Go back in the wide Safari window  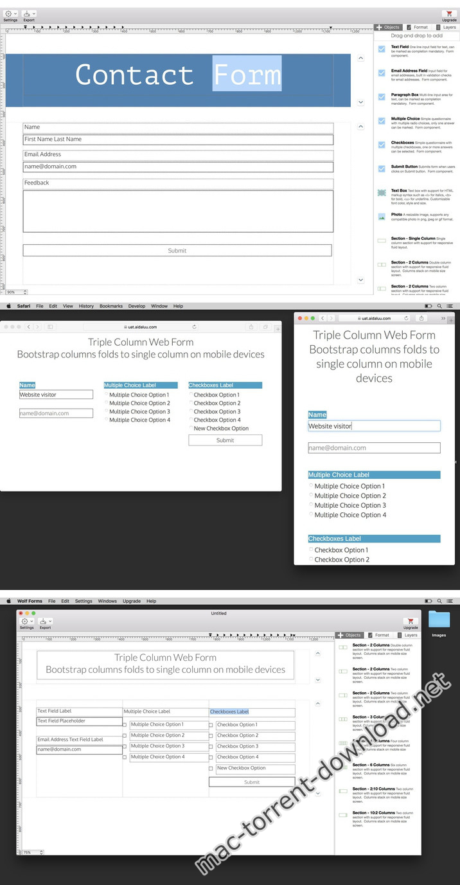coord(28,326)
